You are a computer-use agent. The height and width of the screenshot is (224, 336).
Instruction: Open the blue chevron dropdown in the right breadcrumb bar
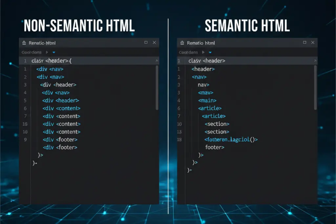(210, 52)
